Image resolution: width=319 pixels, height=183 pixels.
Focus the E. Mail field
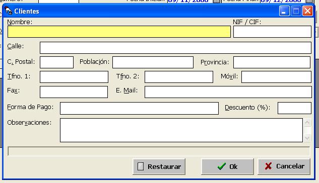[228, 92]
